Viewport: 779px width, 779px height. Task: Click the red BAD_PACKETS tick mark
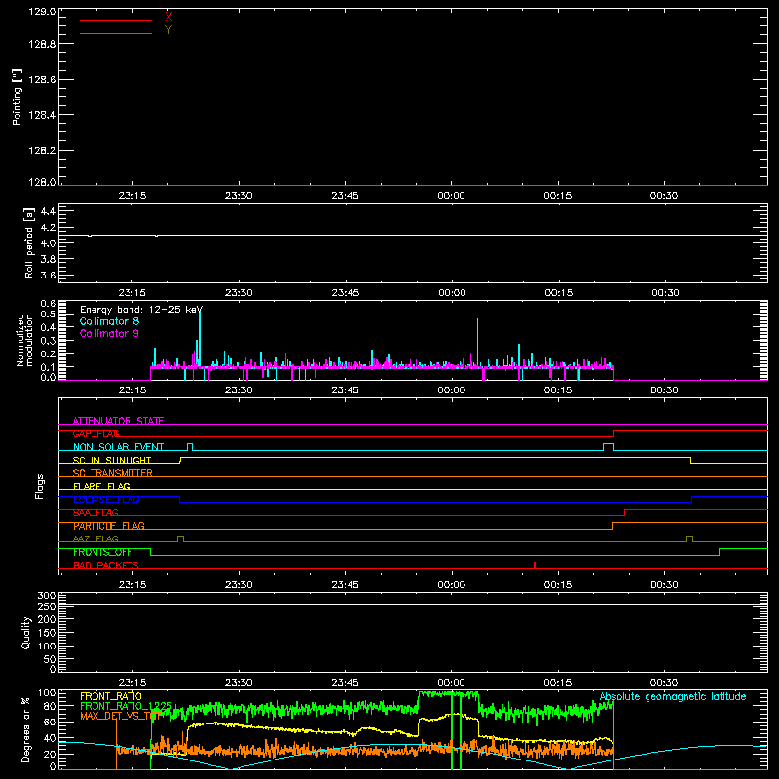coord(535,565)
